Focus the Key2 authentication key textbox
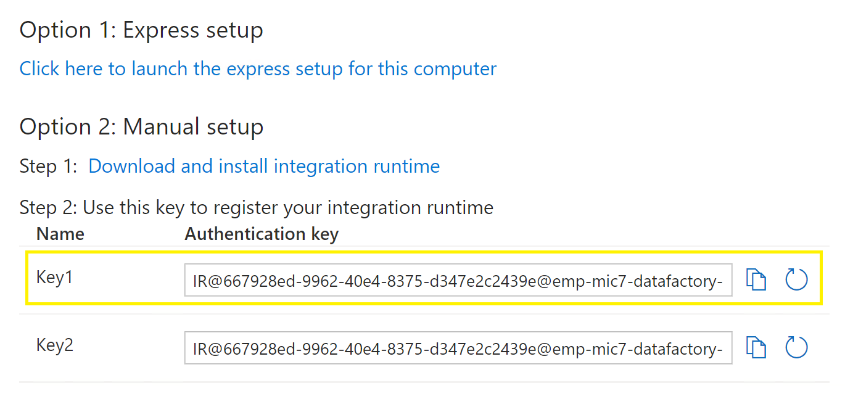Screen dimensions: 845x396 pyautogui.click(x=458, y=348)
